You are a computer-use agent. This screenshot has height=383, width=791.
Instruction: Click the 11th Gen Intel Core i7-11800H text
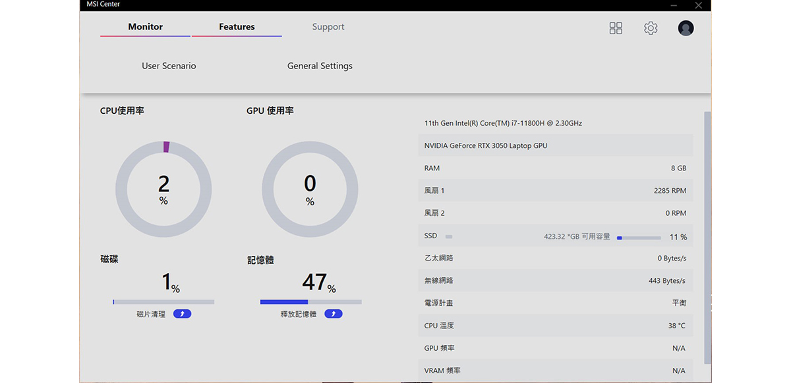[503, 123]
